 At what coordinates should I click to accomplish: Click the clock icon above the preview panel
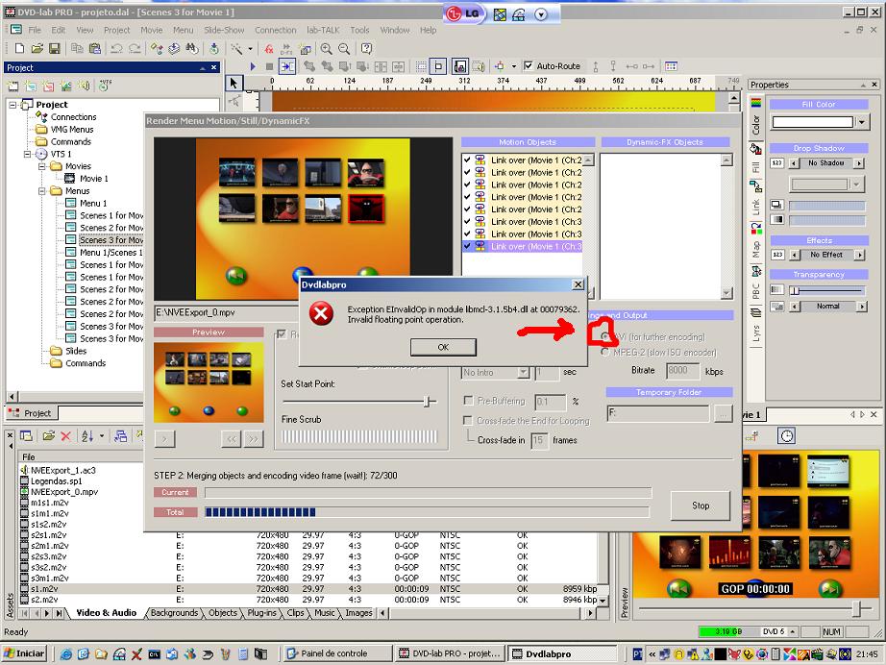787,435
